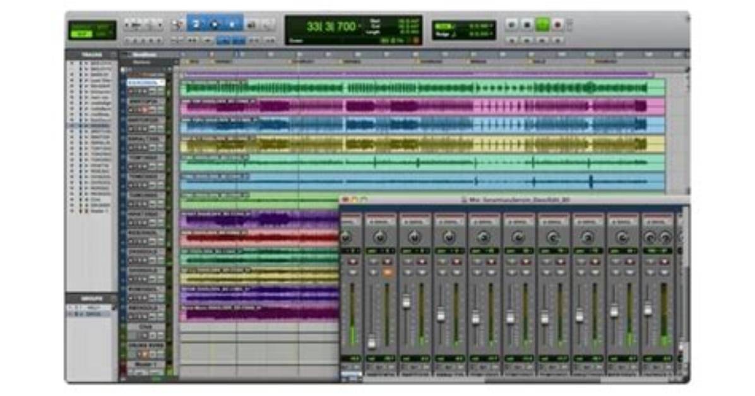This screenshot has width=755, height=396.
Task: Click the volume fader on the third Mix window strip
Action: [407, 301]
